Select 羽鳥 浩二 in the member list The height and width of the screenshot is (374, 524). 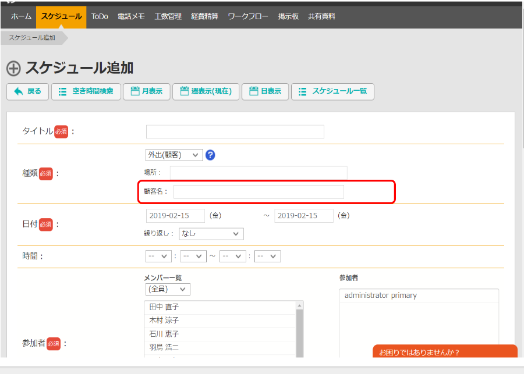click(x=220, y=347)
